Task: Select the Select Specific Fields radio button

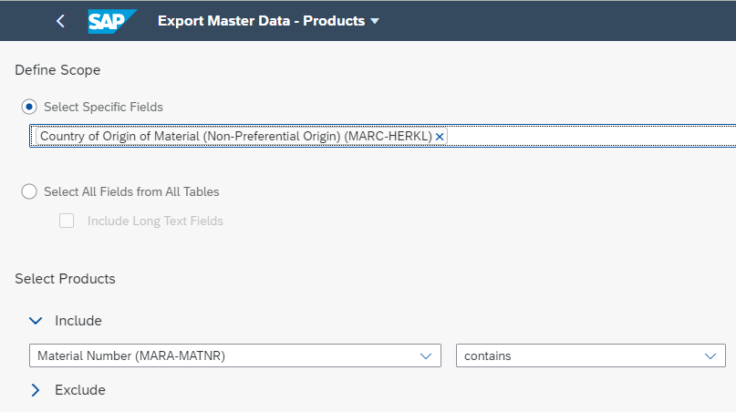Action: 29,107
